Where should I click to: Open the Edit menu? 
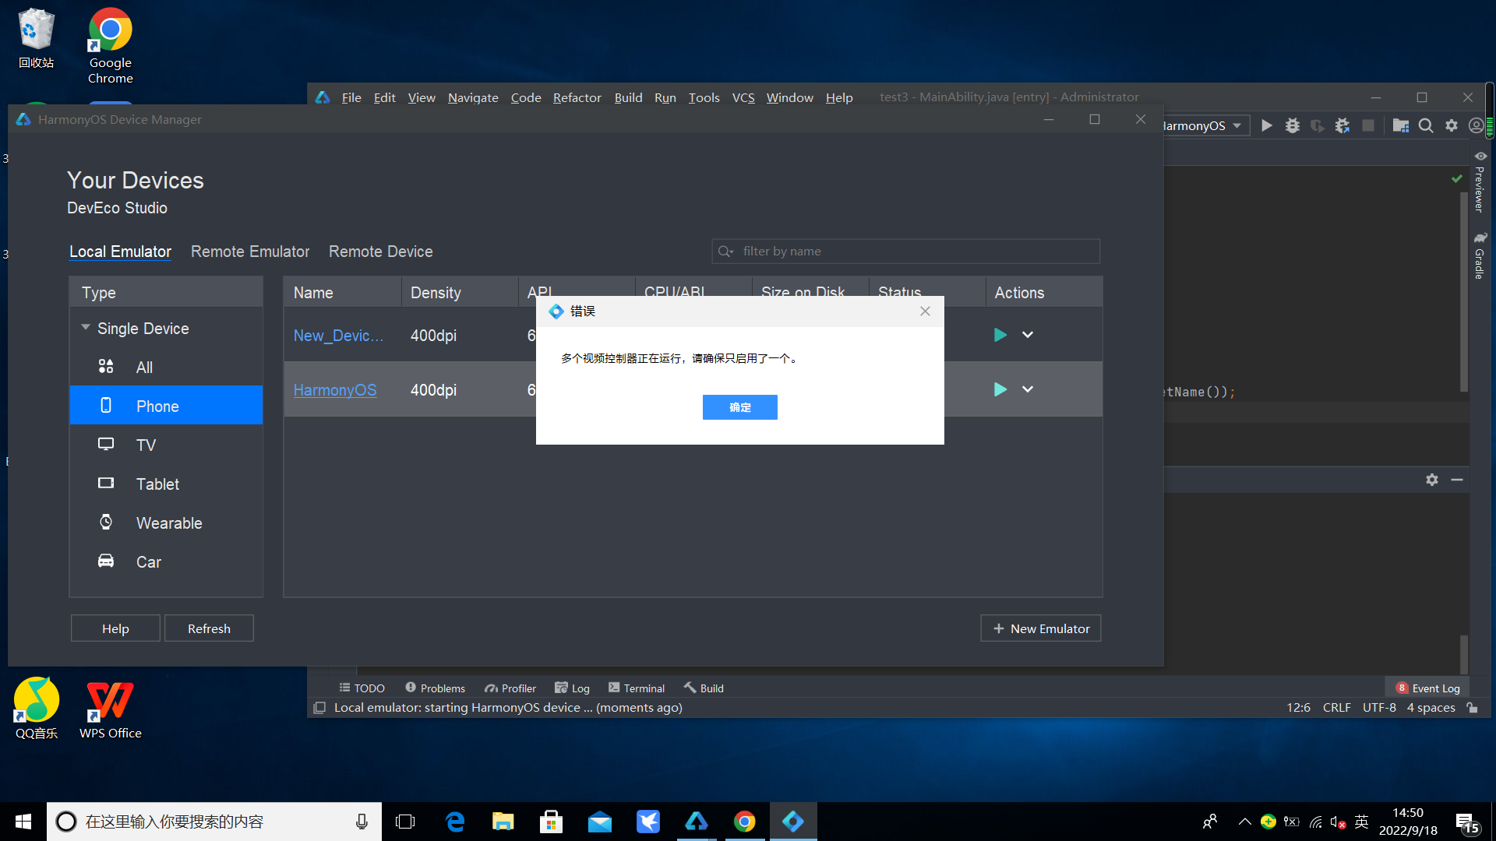pos(384,97)
